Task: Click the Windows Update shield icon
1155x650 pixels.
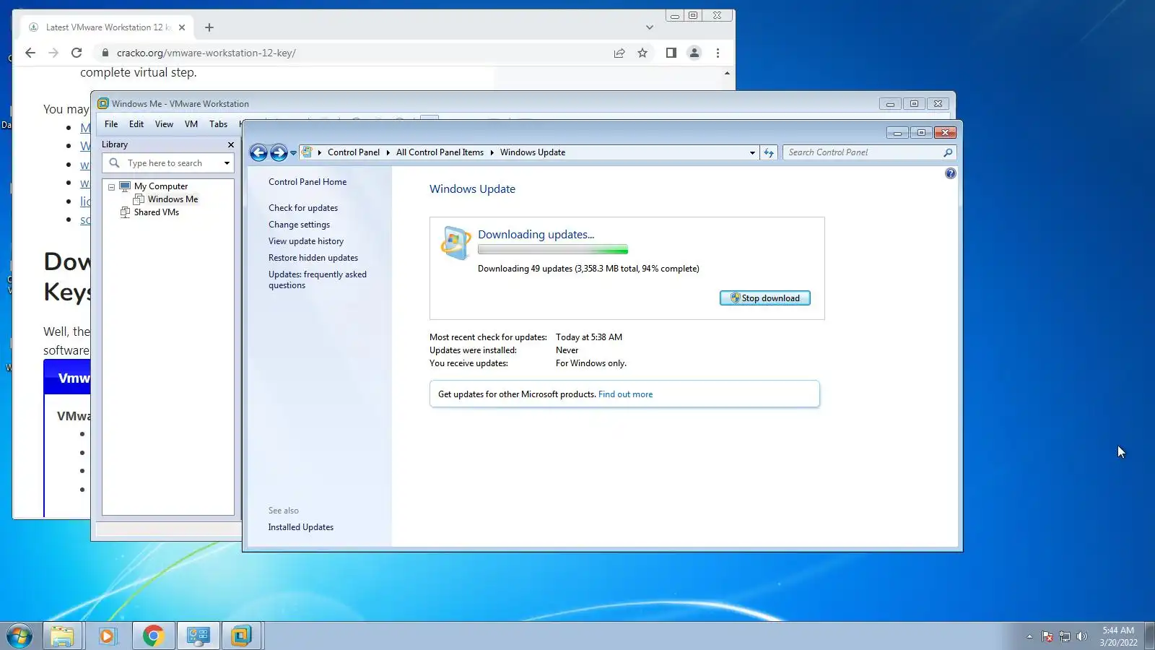Action: coord(456,243)
